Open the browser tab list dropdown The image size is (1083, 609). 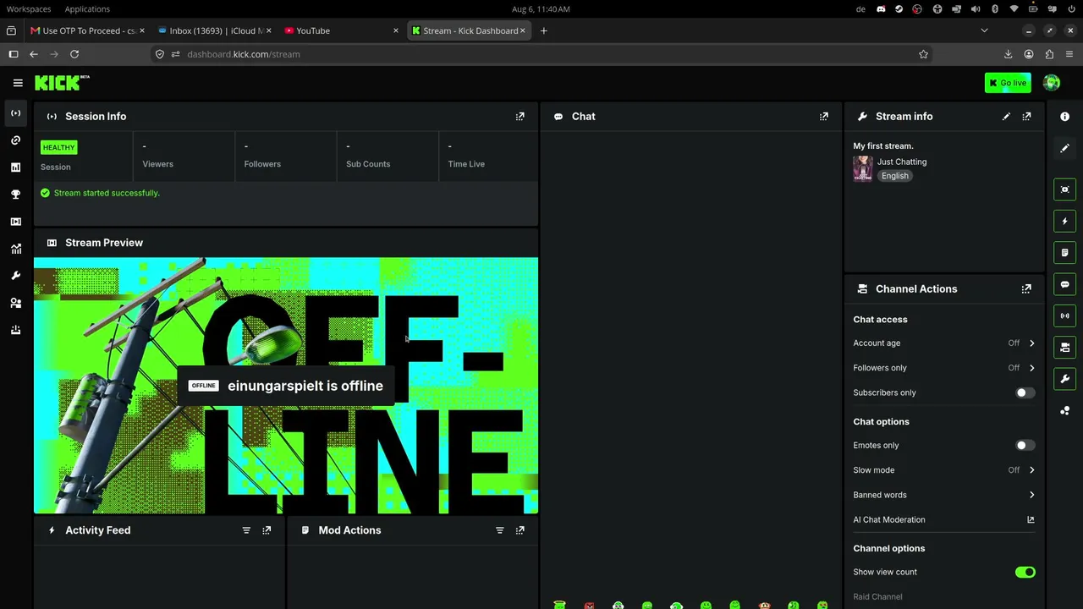click(984, 30)
